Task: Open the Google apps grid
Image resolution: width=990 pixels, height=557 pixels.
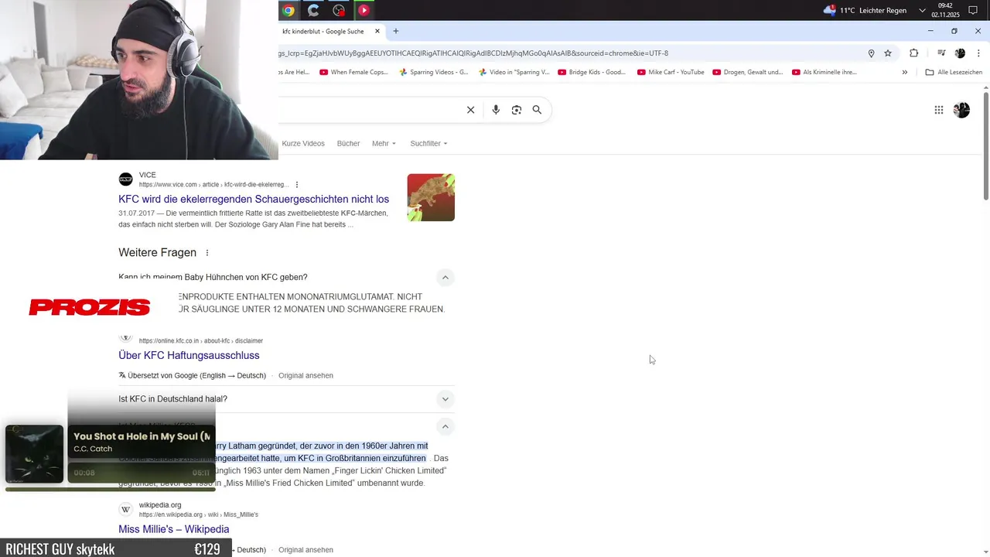Action: pyautogui.click(x=939, y=110)
